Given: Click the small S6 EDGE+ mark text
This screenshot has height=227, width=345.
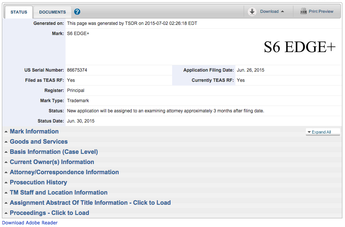Looking at the screenshot, I should click(x=78, y=34).
